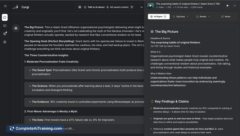Click the Corgi app name
Image resolution: width=240 pixels, height=136 pixels.
tap(25, 7)
